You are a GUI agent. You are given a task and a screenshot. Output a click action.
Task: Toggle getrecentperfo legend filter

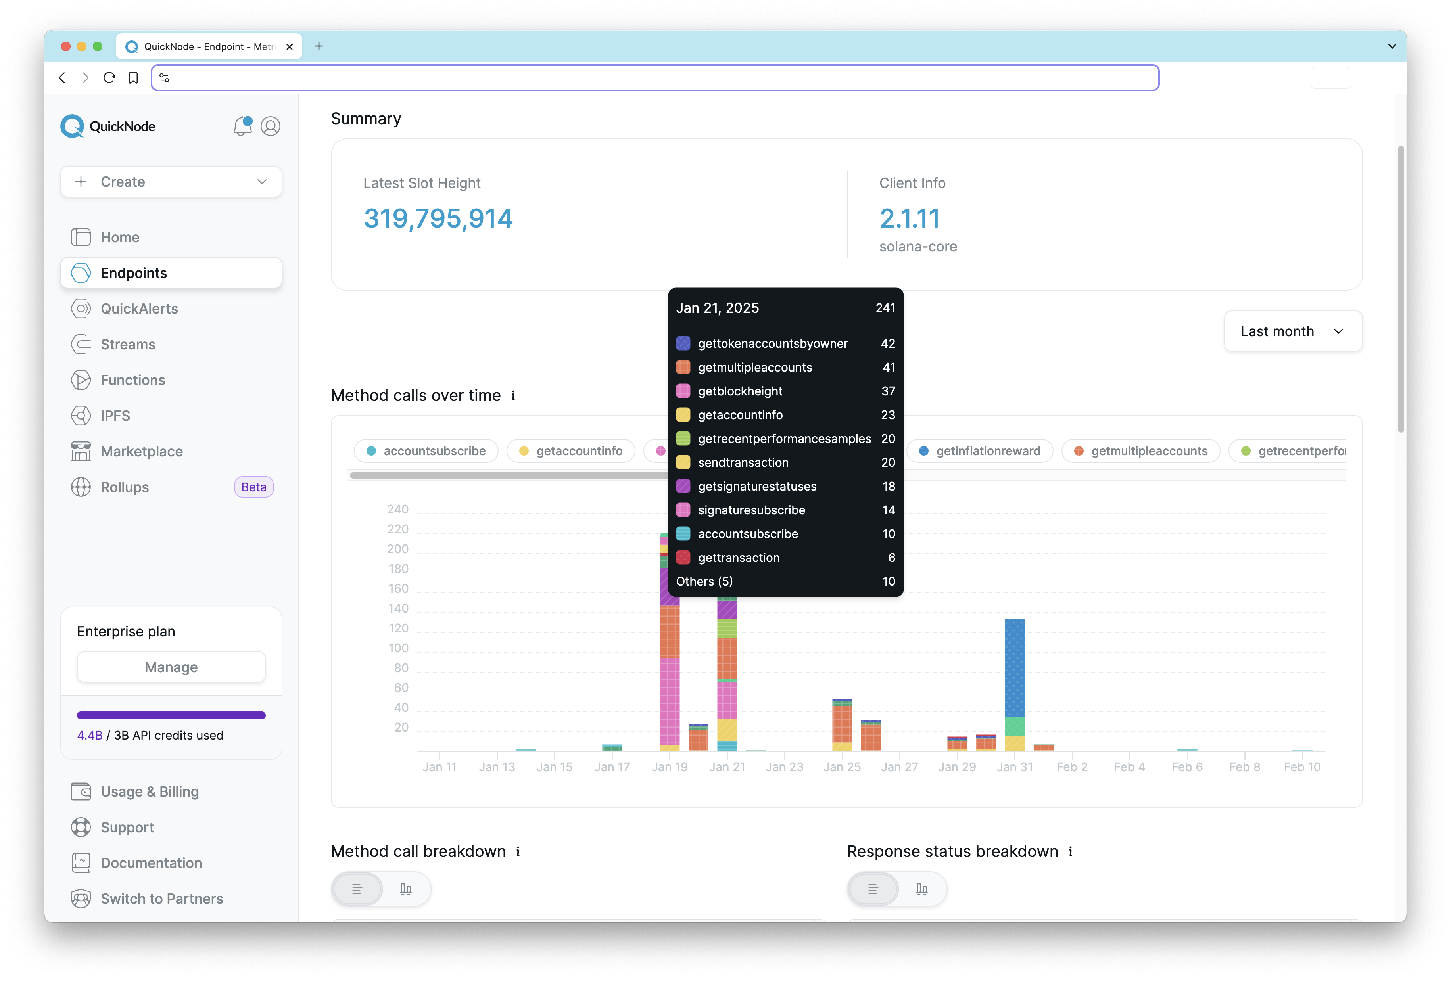[1288, 450]
